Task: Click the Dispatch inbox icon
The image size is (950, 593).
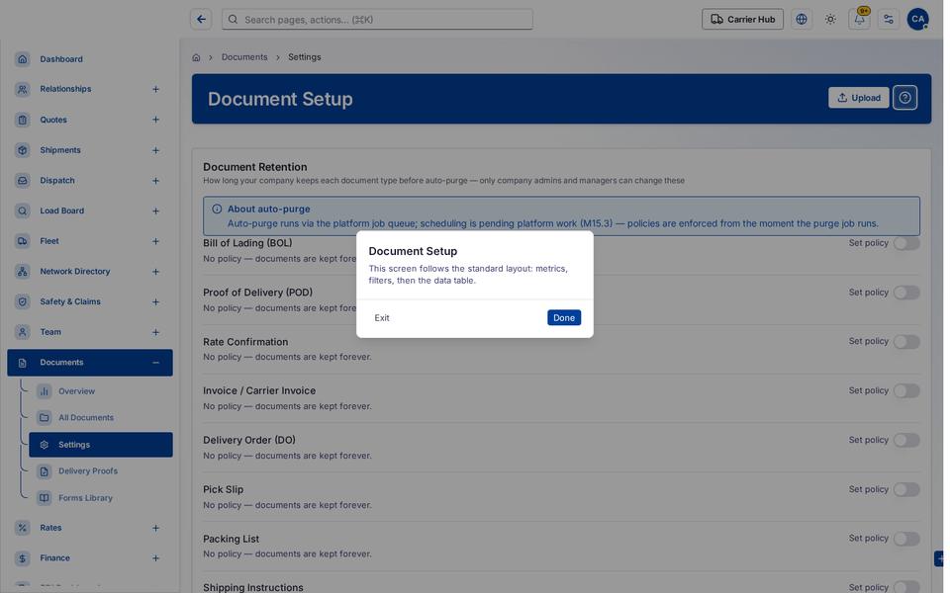Action: click(x=23, y=180)
